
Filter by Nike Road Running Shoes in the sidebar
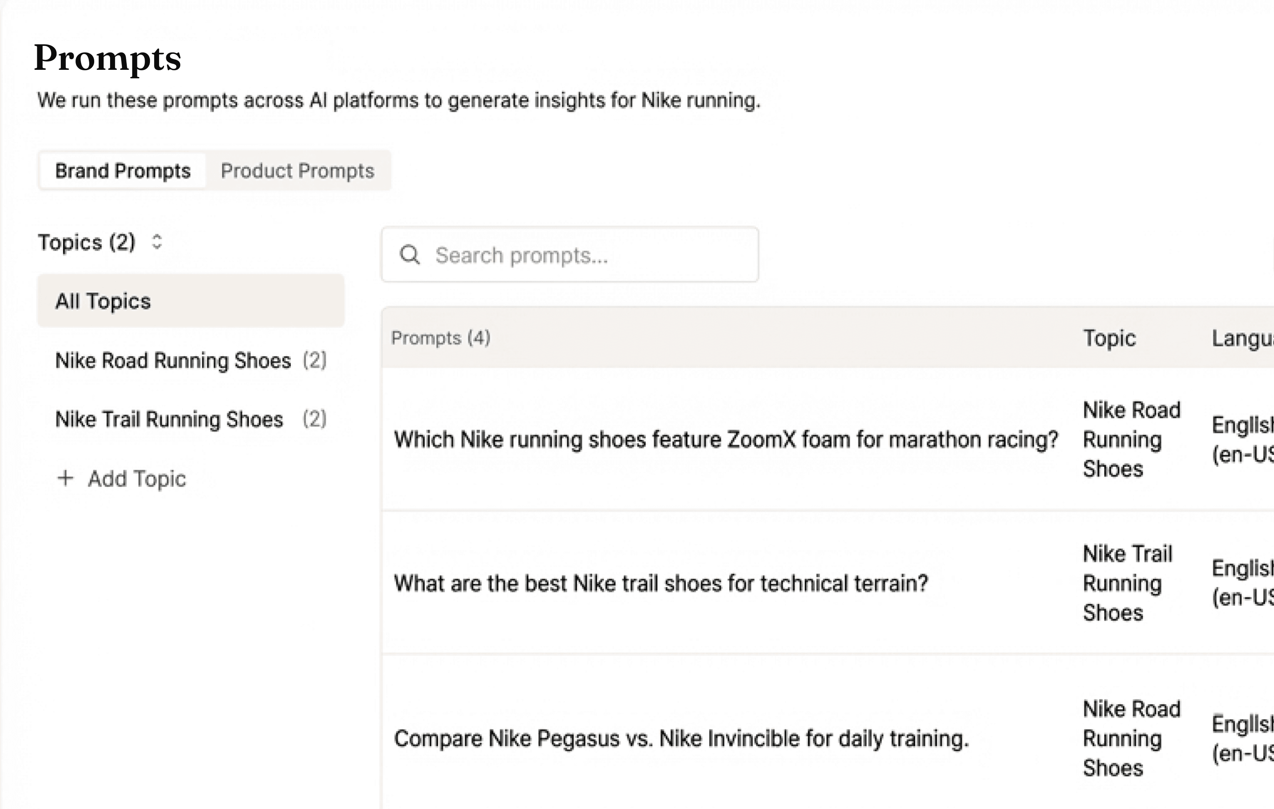(x=173, y=360)
